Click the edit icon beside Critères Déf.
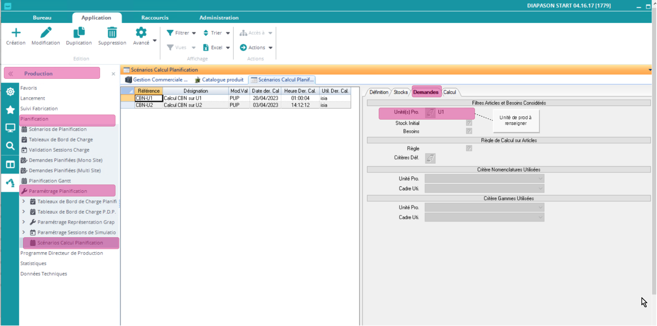 (430, 158)
